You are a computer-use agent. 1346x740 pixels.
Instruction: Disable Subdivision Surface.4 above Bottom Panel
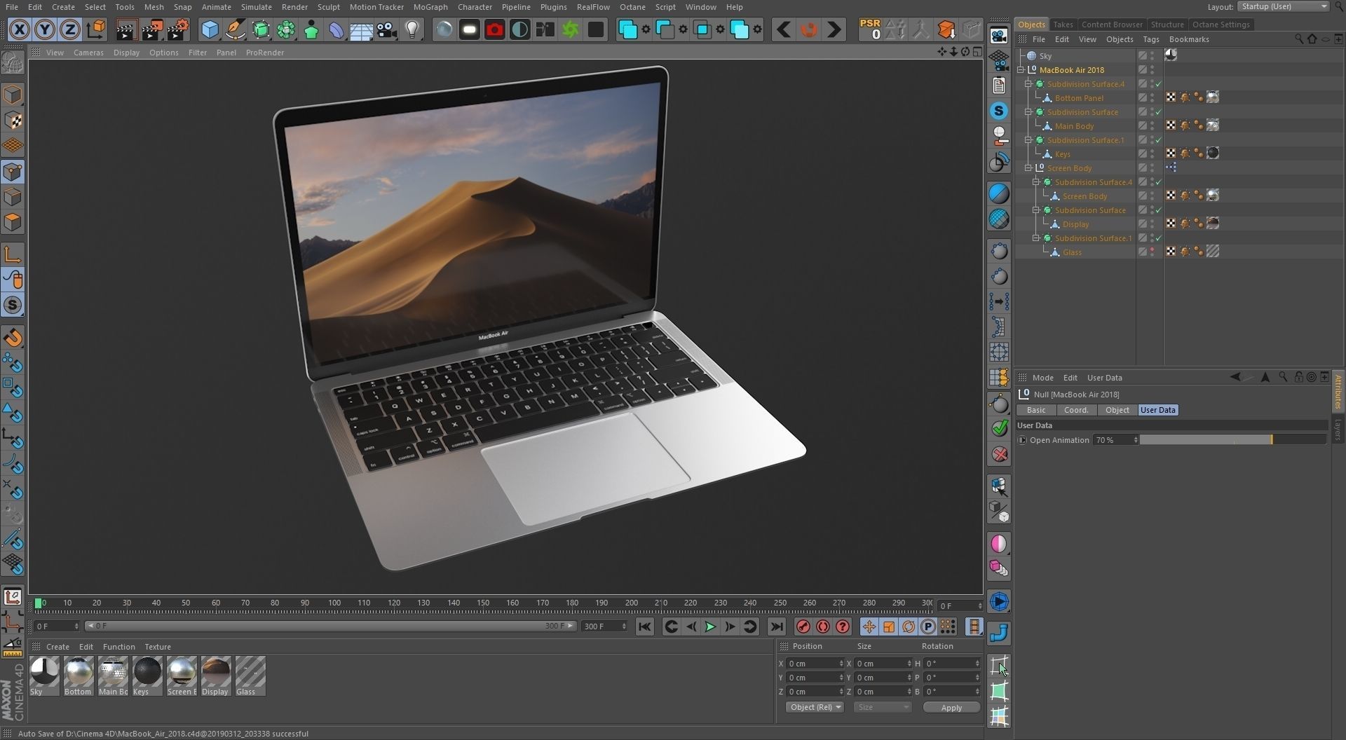click(x=1158, y=84)
